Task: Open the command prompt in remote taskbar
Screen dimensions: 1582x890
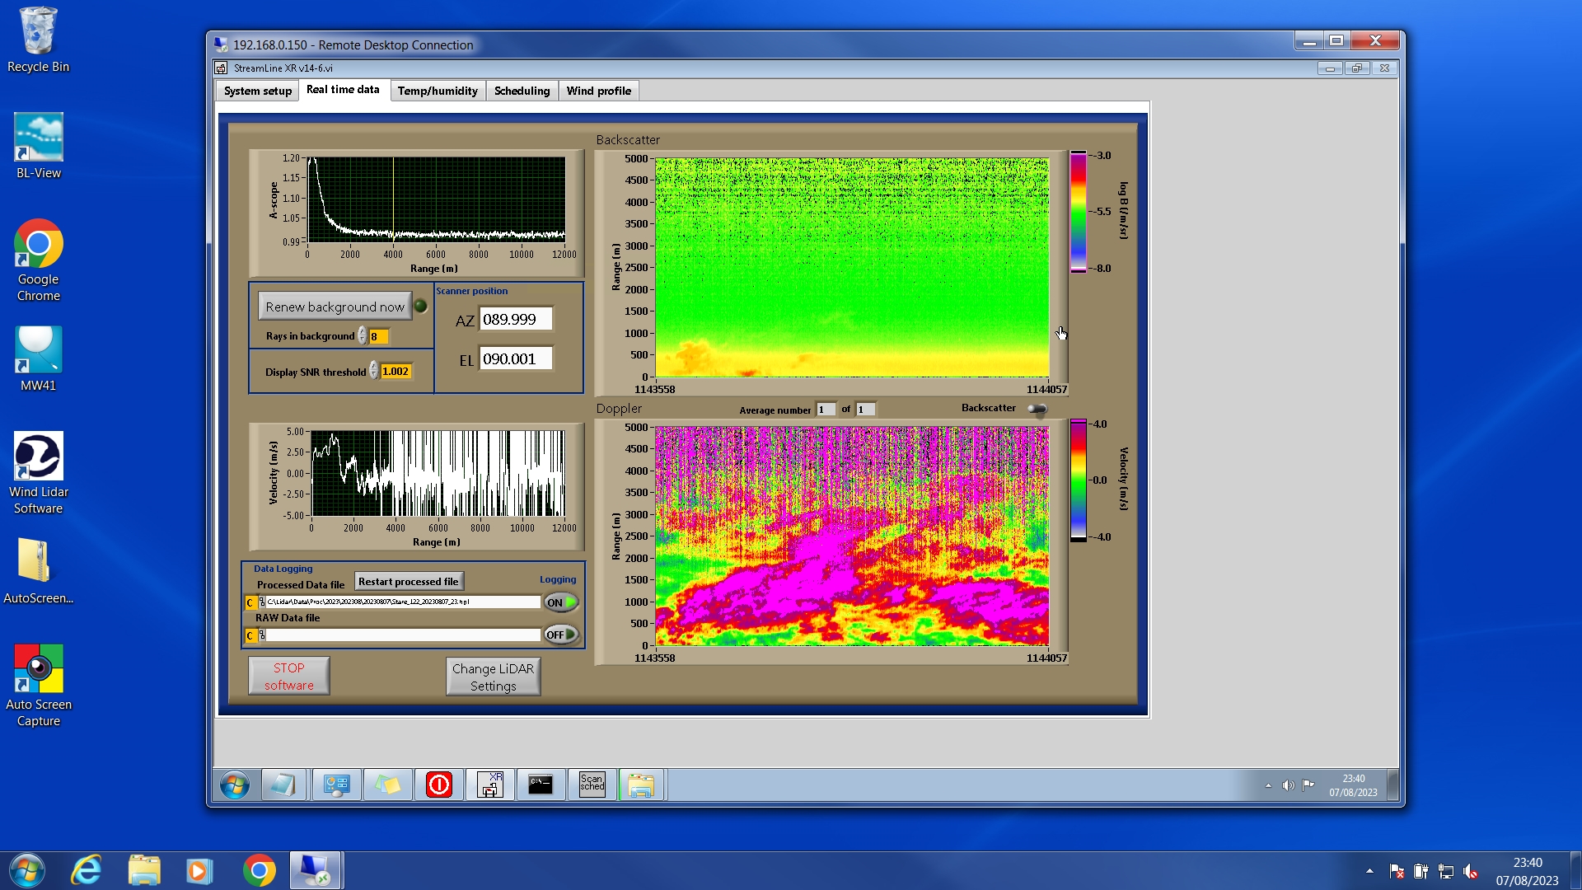Action: click(x=541, y=784)
